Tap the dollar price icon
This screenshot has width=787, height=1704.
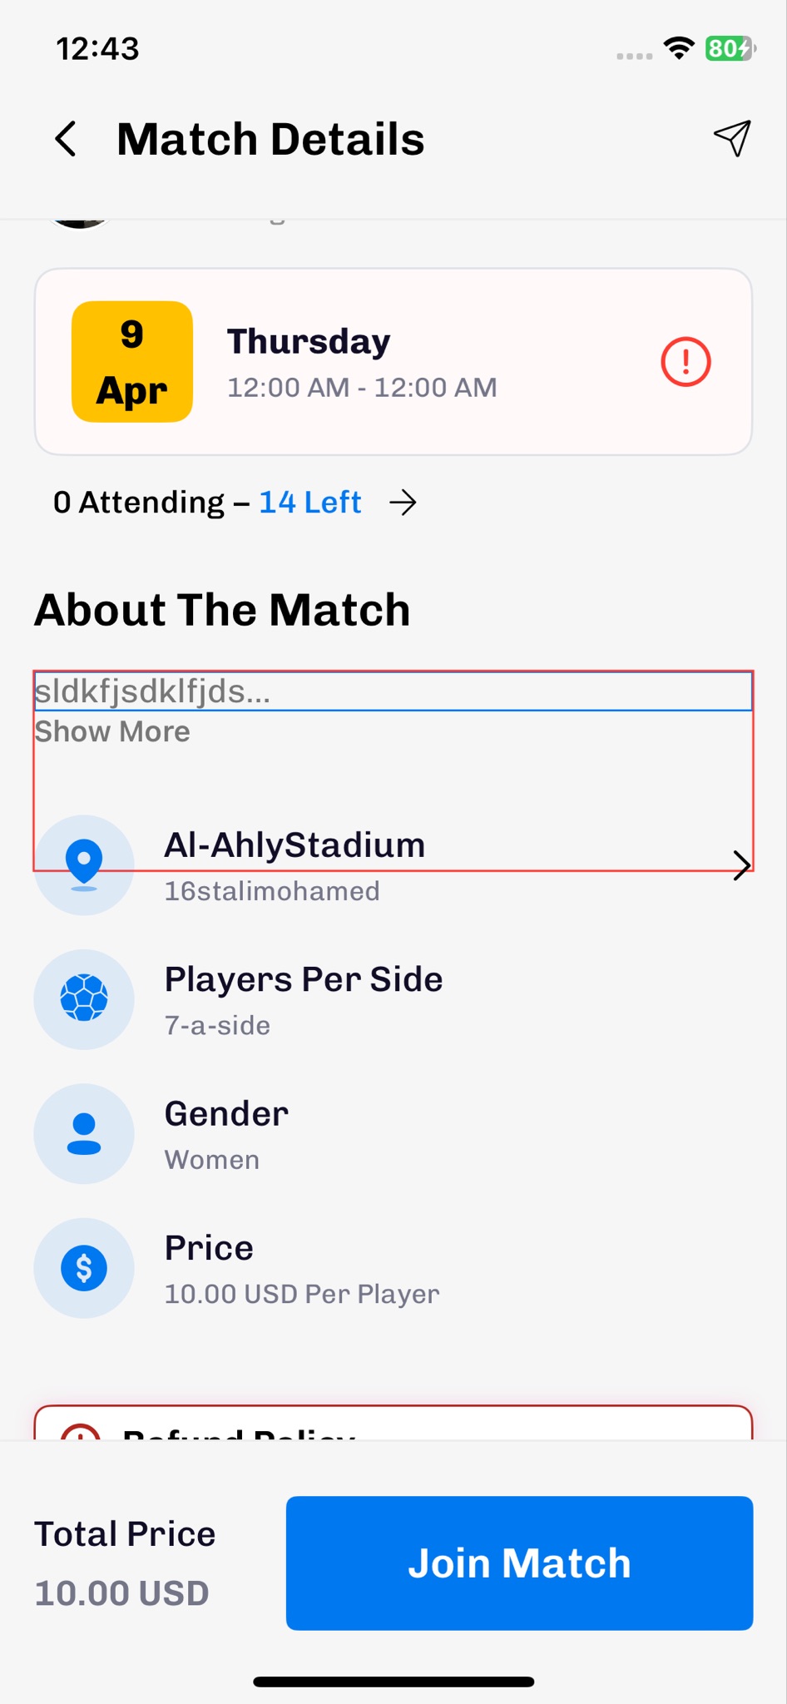(84, 1268)
